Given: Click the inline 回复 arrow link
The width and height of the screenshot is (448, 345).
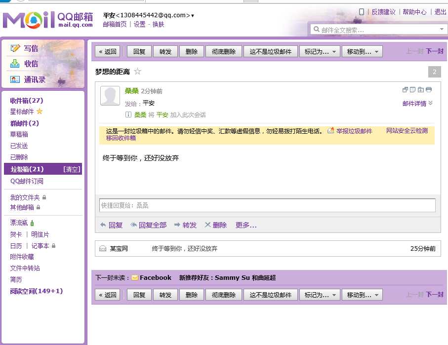Looking at the screenshot, I should coord(112,225).
